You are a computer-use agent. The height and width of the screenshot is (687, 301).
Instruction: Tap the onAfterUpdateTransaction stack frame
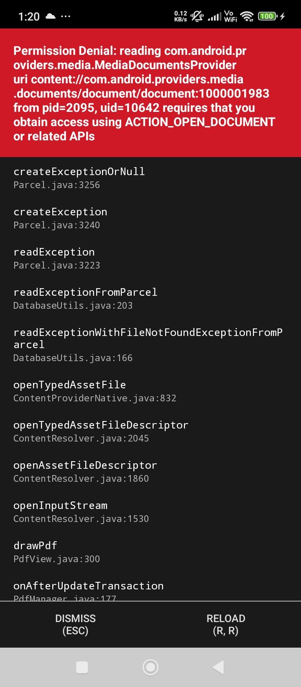[x=88, y=590]
